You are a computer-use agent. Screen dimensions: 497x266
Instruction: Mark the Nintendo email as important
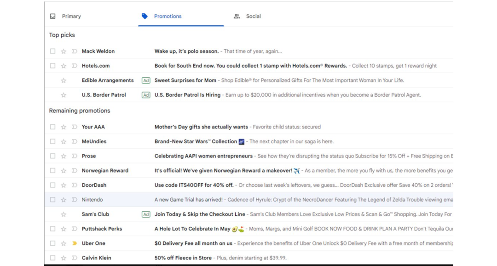[74, 199]
